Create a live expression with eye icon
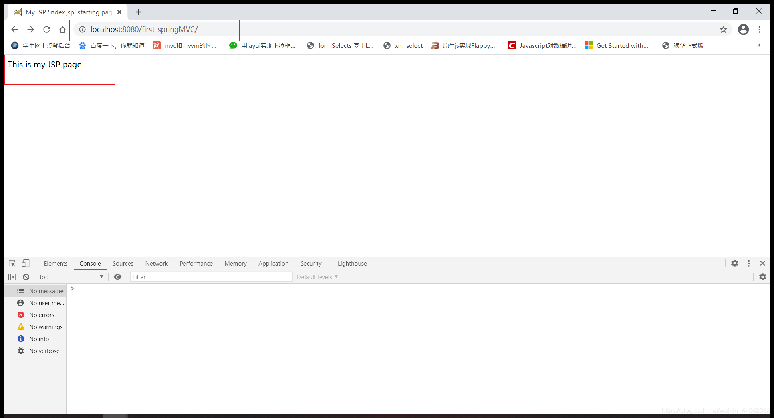The height and width of the screenshot is (418, 774). 117,277
